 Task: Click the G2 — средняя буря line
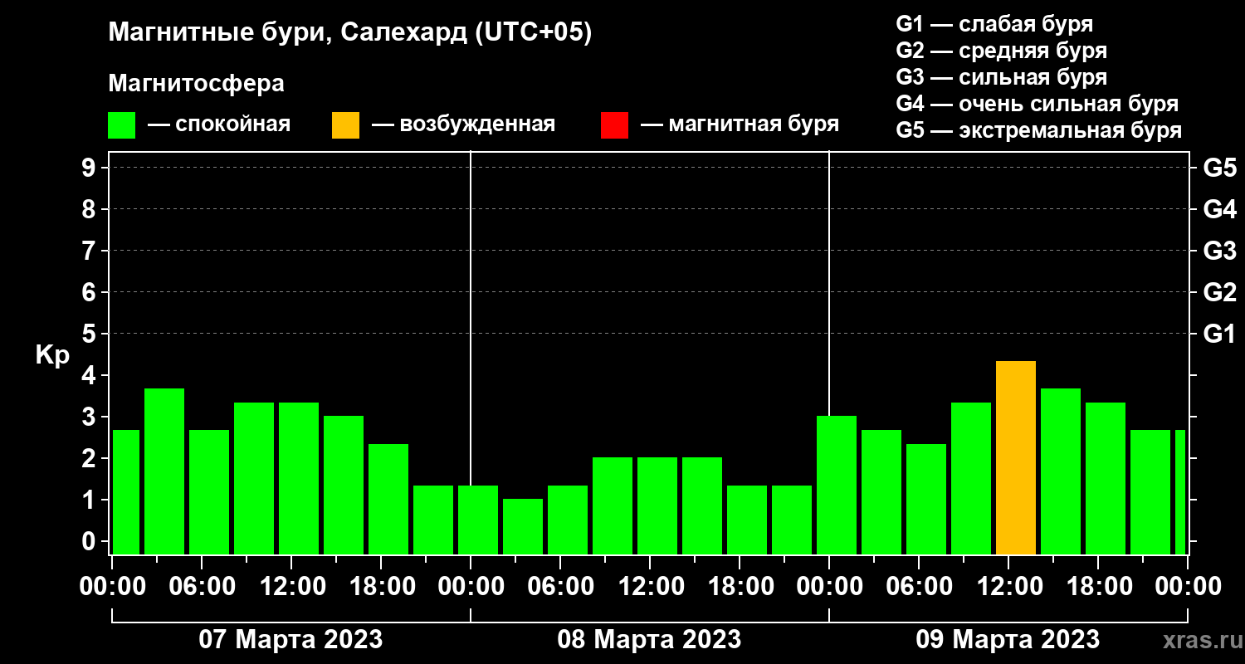click(x=1001, y=51)
